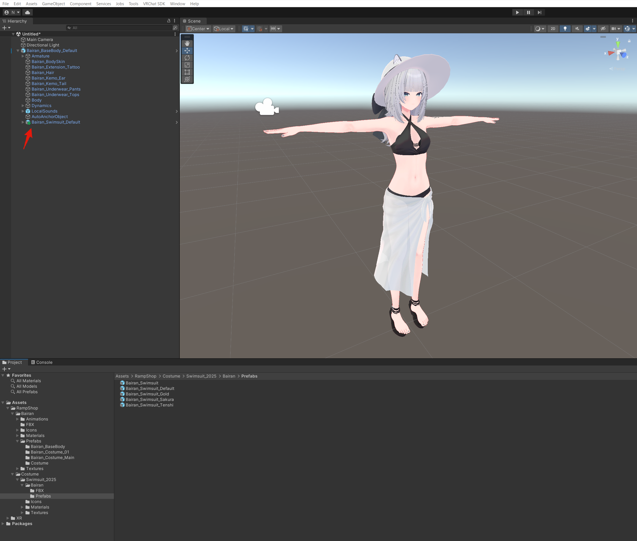The width and height of the screenshot is (637, 541).
Task: Toggle Gizmos visibility
Action: click(x=627, y=29)
